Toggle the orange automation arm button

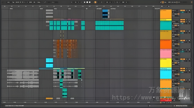[x=95, y=2]
